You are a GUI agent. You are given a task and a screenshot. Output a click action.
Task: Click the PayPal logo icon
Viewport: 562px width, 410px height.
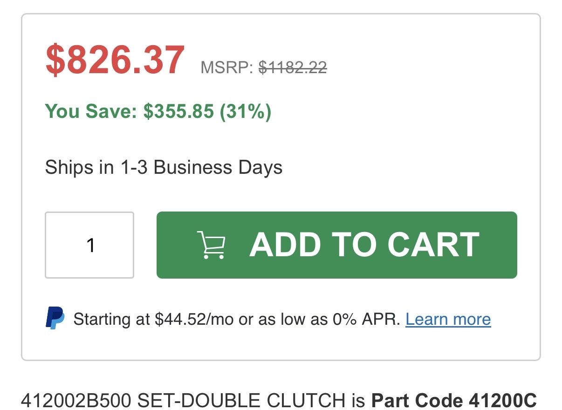click(55, 319)
